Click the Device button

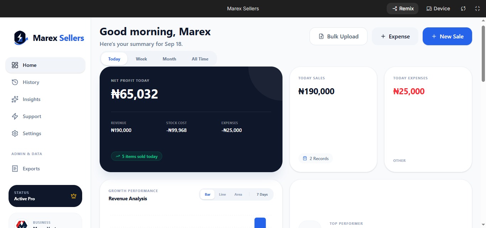[x=438, y=9]
